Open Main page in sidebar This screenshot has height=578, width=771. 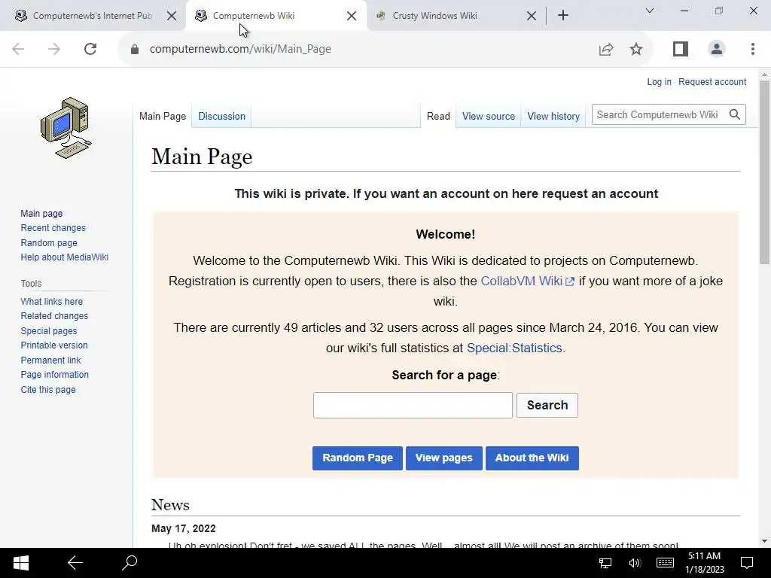(x=41, y=214)
